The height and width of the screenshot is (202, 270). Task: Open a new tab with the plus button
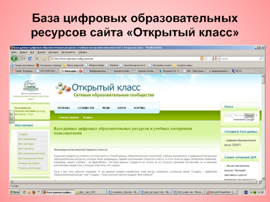tap(258, 71)
